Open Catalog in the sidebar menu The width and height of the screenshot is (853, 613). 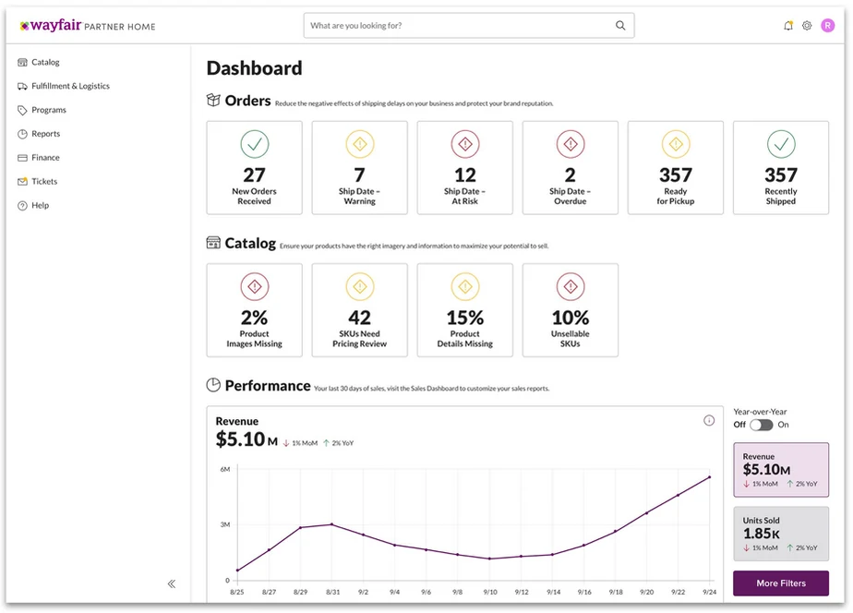click(x=45, y=63)
